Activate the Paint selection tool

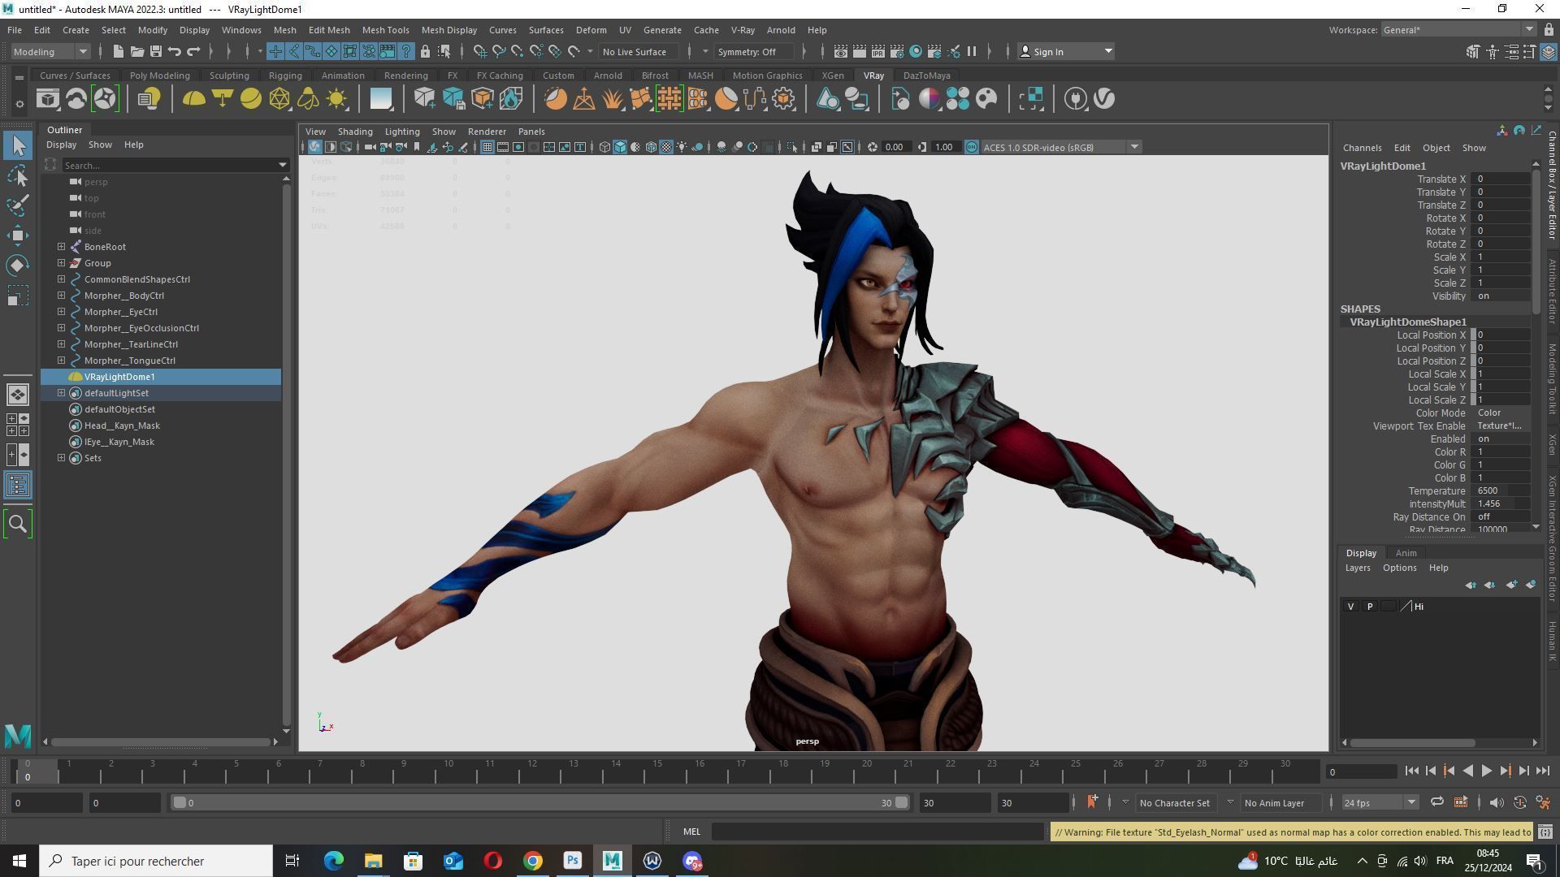pos(18,205)
